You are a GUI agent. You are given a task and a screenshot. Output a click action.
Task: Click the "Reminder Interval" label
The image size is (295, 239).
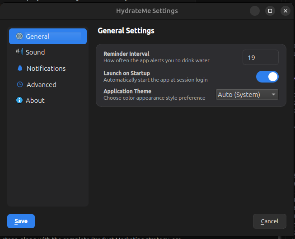pyautogui.click(x=126, y=54)
